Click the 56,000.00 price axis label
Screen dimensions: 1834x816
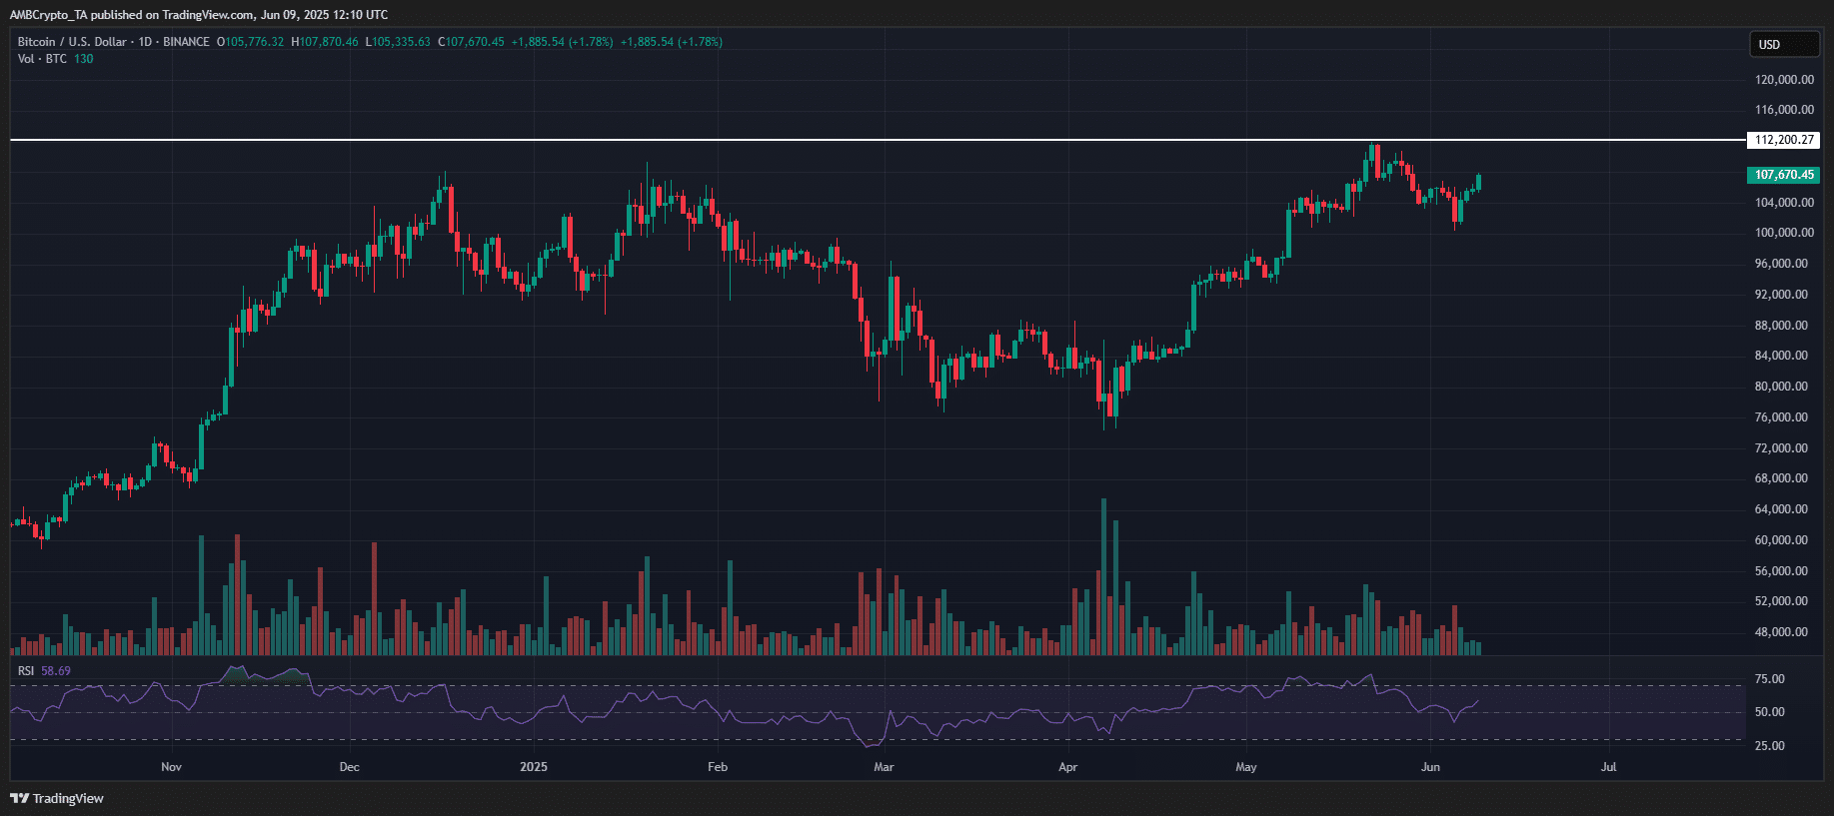[1781, 571]
